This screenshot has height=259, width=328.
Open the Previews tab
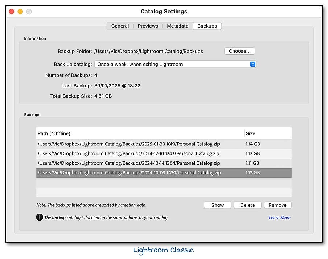click(x=148, y=26)
